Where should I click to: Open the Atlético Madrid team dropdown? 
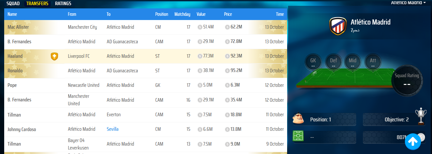click(x=408, y=3)
